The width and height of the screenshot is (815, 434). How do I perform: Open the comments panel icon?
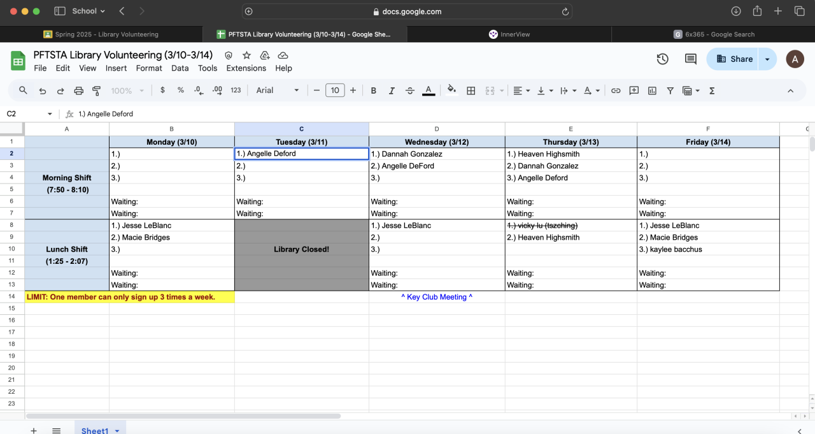(690, 59)
